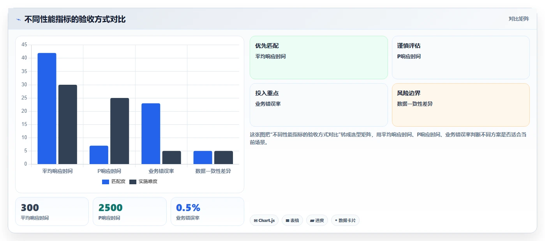Click the dark 实施难度 bar for 数据一致性差异
The image size is (545, 241).
coord(224,157)
